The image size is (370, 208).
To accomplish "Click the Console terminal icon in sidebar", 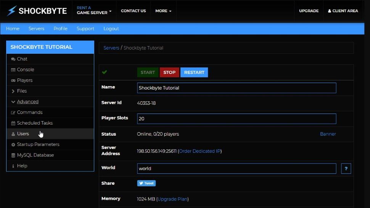I will (x=13, y=70).
